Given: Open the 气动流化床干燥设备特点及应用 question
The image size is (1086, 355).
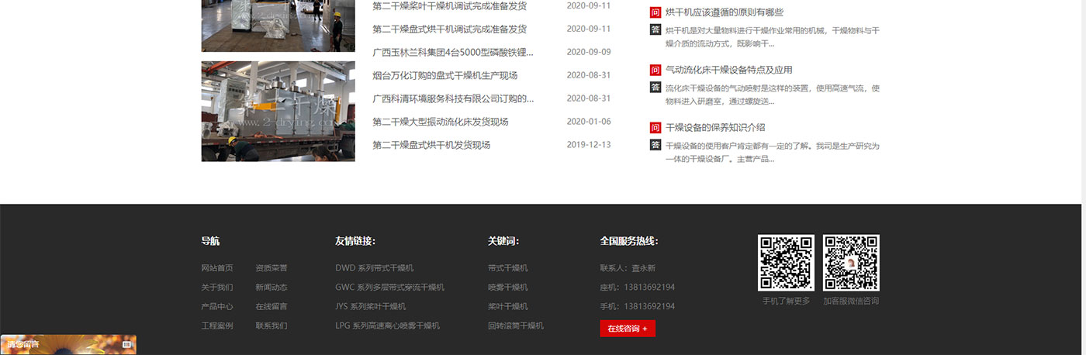Looking at the screenshot, I should coord(728,70).
